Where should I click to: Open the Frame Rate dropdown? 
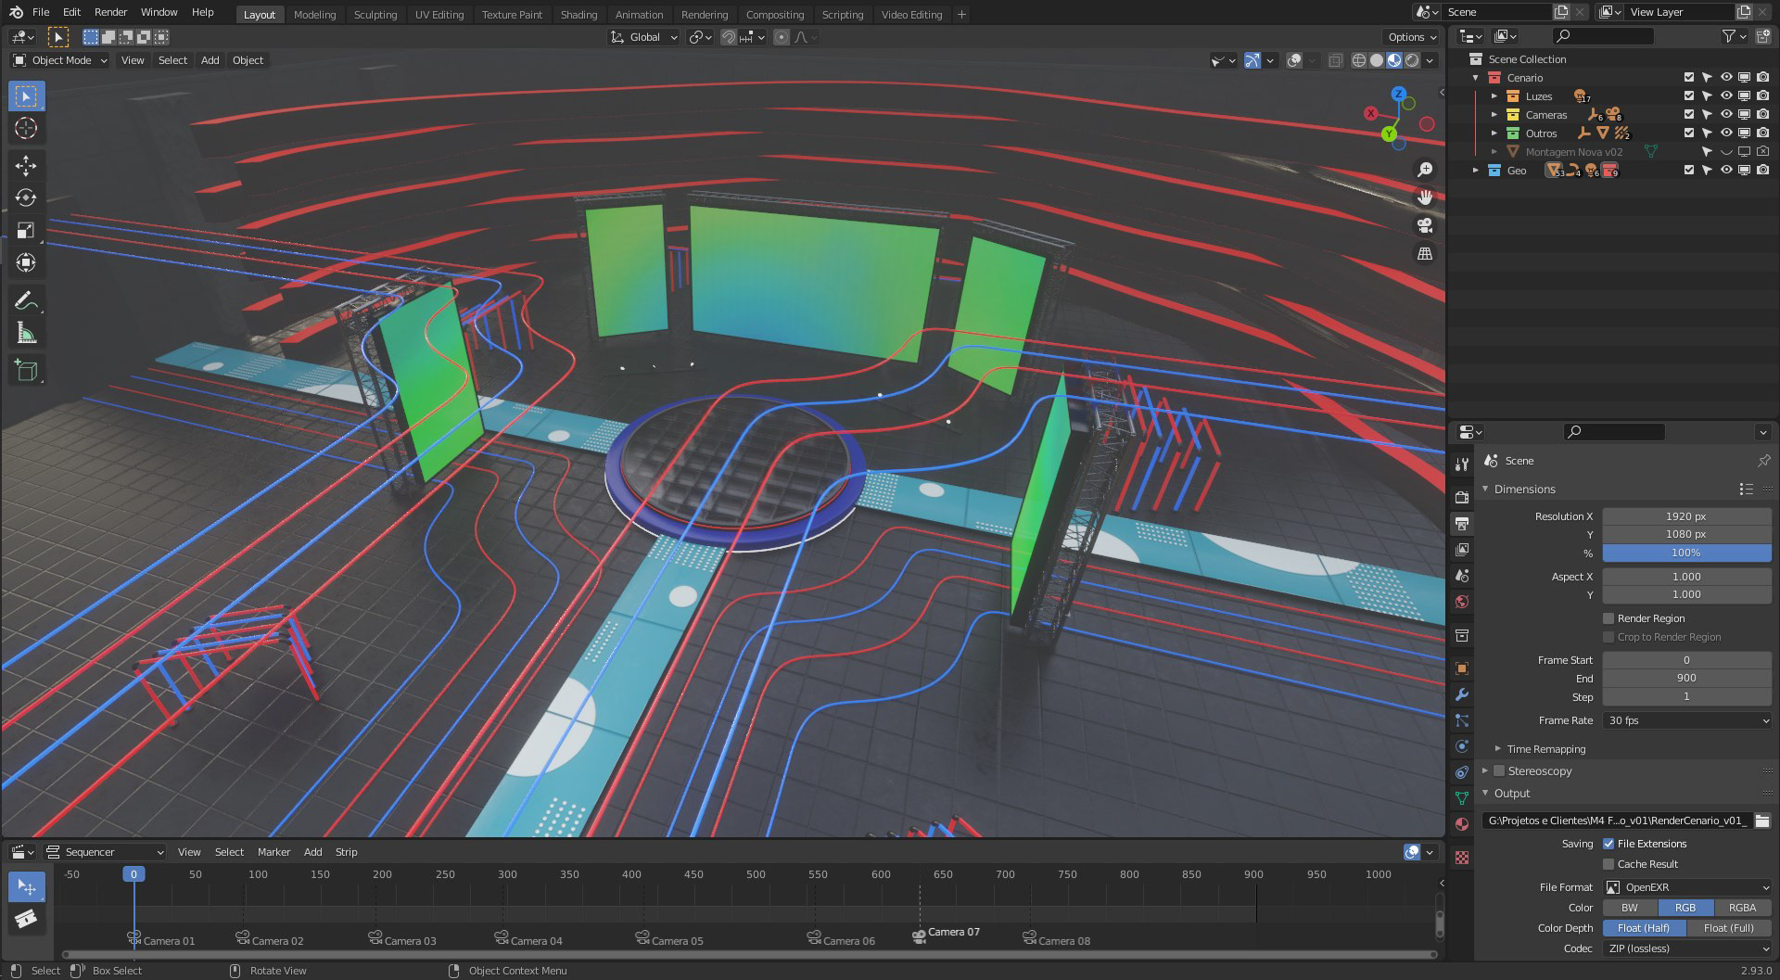click(x=1686, y=720)
